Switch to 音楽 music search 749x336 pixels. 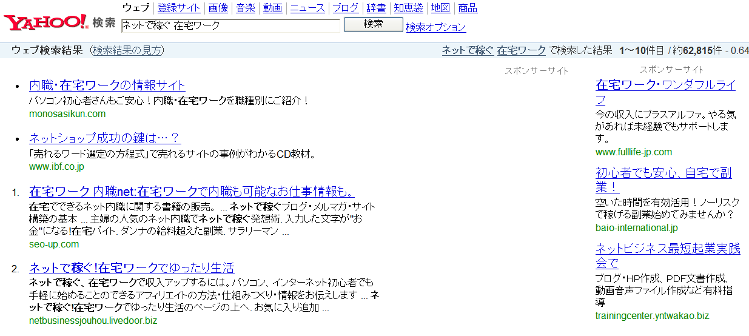pyautogui.click(x=246, y=8)
